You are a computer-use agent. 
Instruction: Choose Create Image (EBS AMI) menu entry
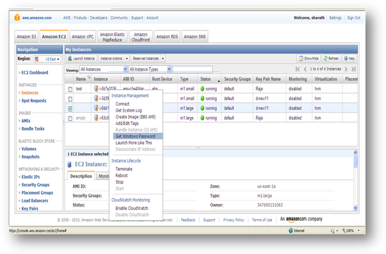point(135,117)
